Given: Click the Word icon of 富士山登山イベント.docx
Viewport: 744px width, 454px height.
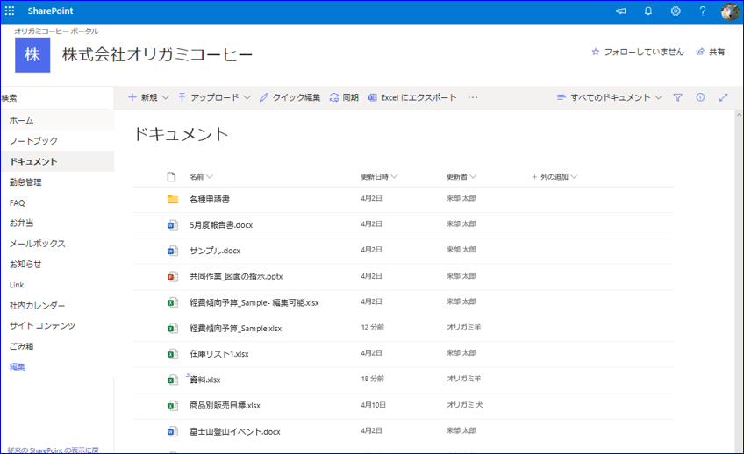Looking at the screenshot, I should pos(173,432).
